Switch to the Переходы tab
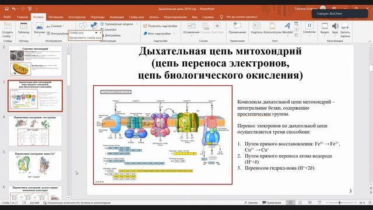This screenshot has width=373, height=210. click(x=97, y=17)
